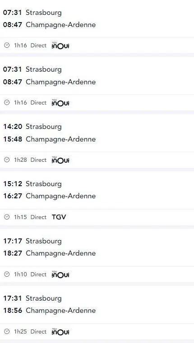Click the clock icon beside 1h28 duration
194x343 pixels.
(7, 160)
